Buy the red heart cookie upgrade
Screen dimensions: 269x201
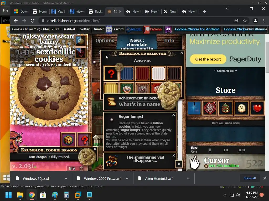coord(257,108)
